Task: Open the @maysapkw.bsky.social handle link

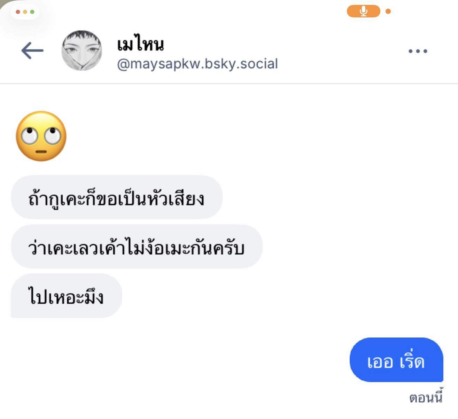Action: (x=197, y=64)
